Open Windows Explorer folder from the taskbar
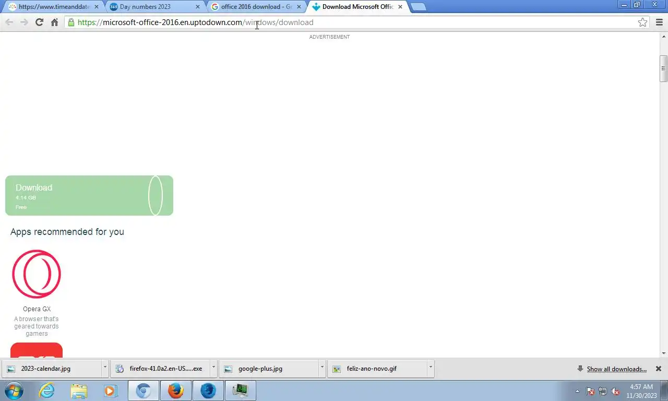Screen dimensions: 668x401 pyautogui.click(x=79, y=391)
